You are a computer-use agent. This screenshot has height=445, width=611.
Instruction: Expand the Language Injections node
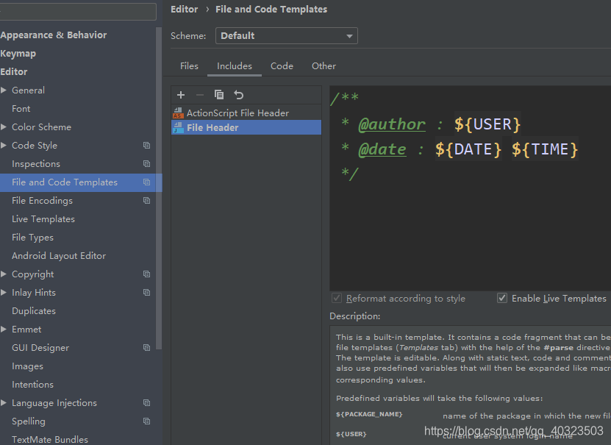(4, 402)
